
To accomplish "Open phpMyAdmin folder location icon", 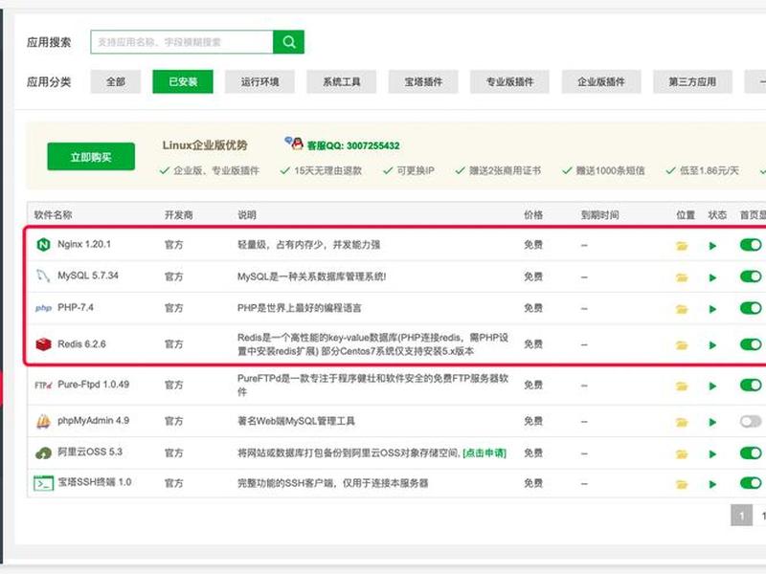I will point(682,422).
